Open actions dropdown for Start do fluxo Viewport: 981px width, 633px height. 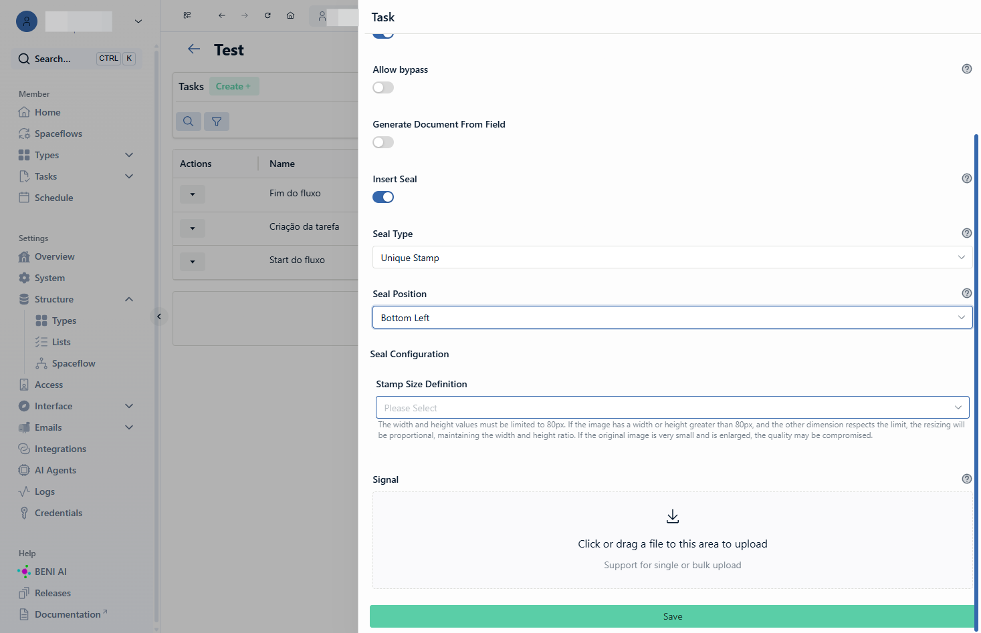(193, 262)
